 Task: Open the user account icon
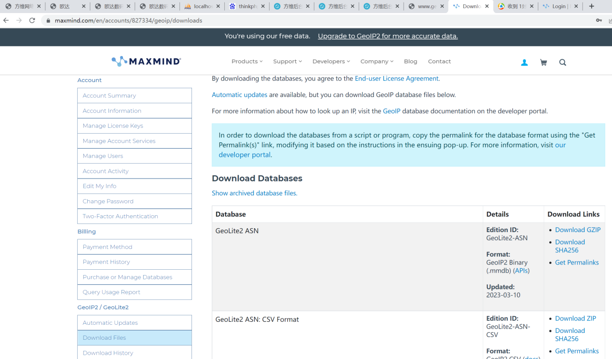(524, 62)
